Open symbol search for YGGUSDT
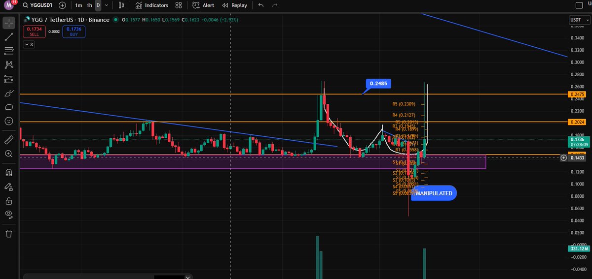 click(38, 5)
